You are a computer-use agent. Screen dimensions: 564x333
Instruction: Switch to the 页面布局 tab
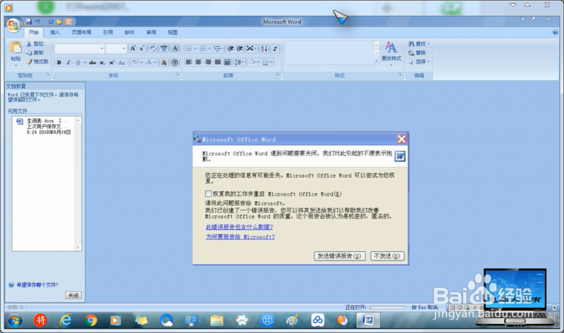pyautogui.click(x=81, y=32)
